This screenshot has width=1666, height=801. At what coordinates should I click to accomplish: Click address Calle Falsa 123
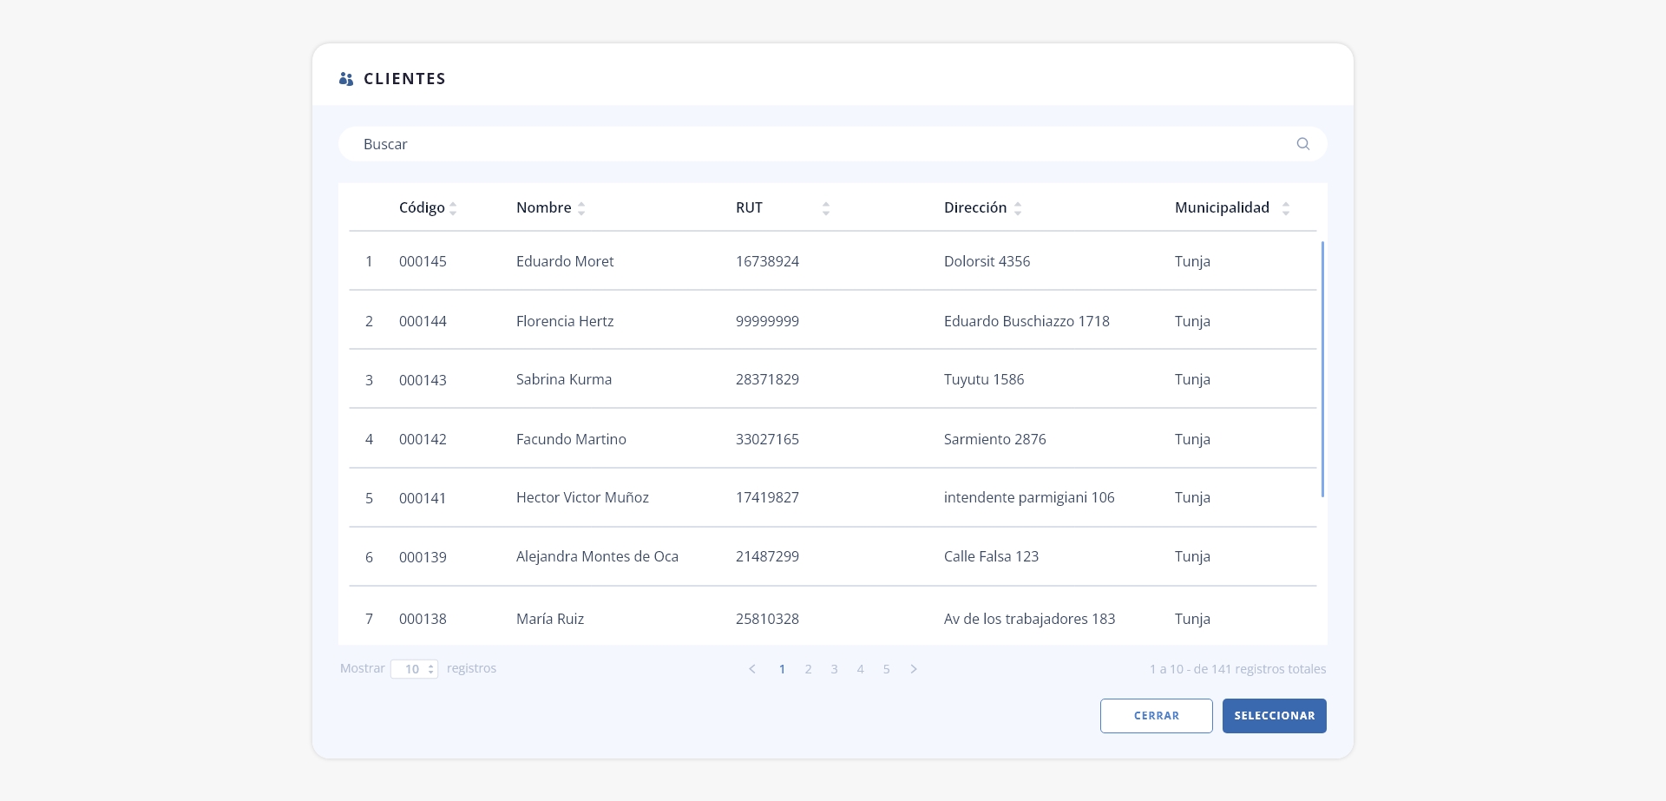click(x=991, y=556)
